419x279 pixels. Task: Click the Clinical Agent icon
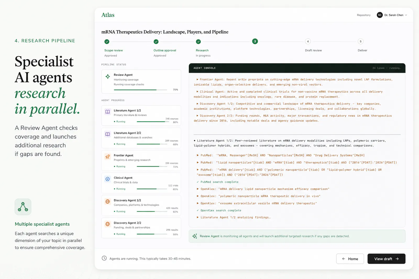[108, 179]
